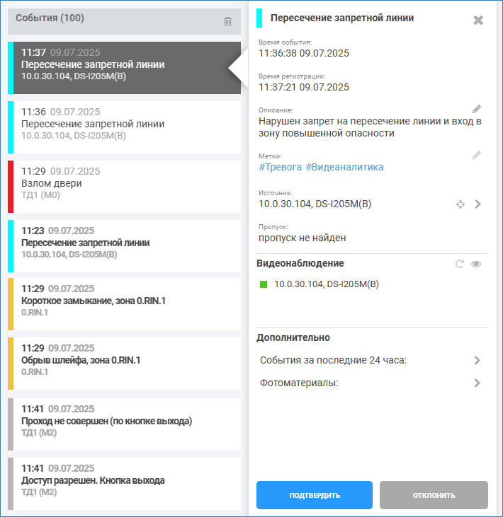This screenshot has height=517, width=503.
Task: Confirm event with ПОДТВЕРДИТЬ button
Action: point(315,495)
